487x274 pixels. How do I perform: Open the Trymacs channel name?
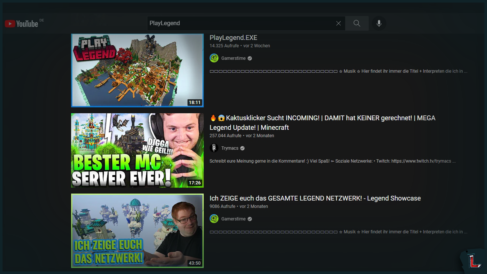[230, 148]
